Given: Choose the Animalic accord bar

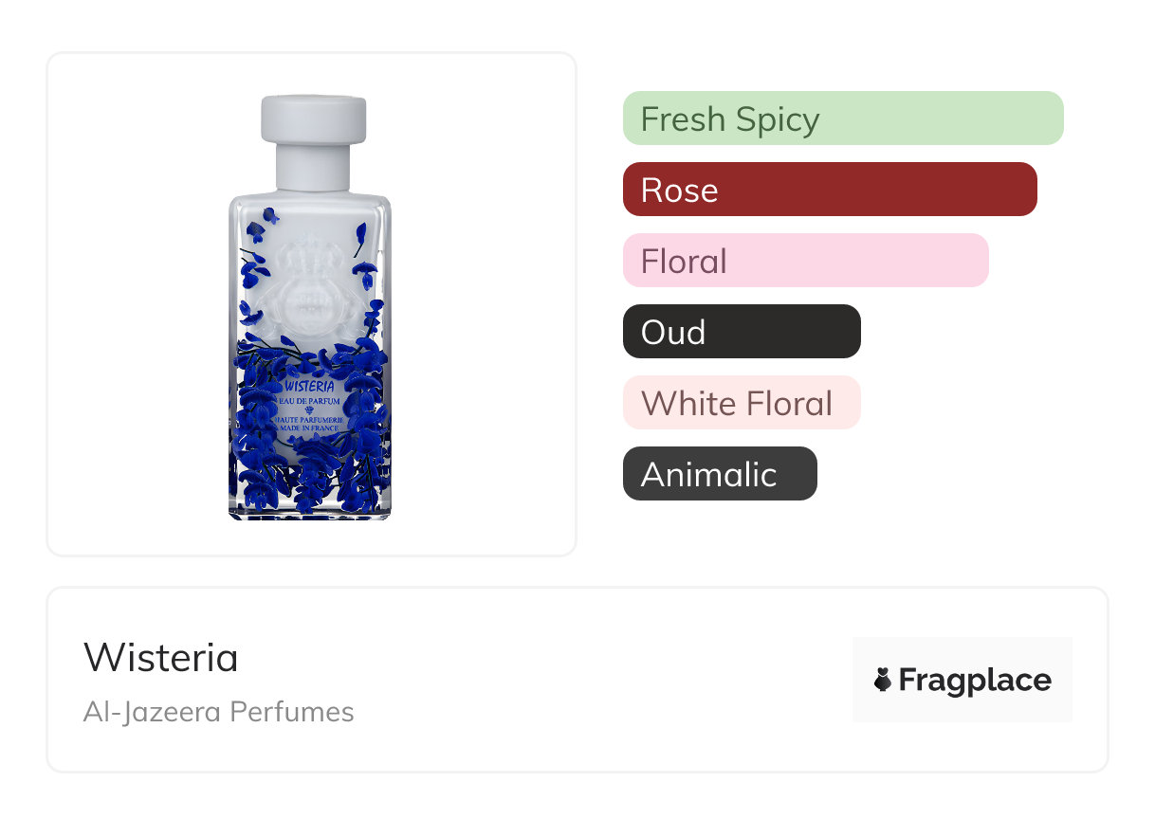Looking at the screenshot, I should 720,474.
